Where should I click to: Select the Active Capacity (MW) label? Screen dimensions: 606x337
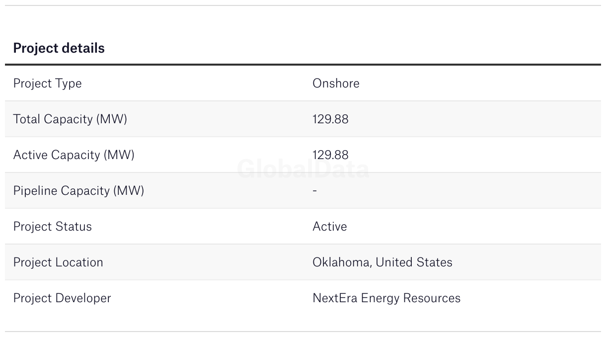click(74, 155)
